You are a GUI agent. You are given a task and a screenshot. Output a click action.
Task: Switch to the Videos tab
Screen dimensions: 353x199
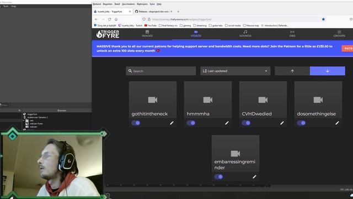196,34
